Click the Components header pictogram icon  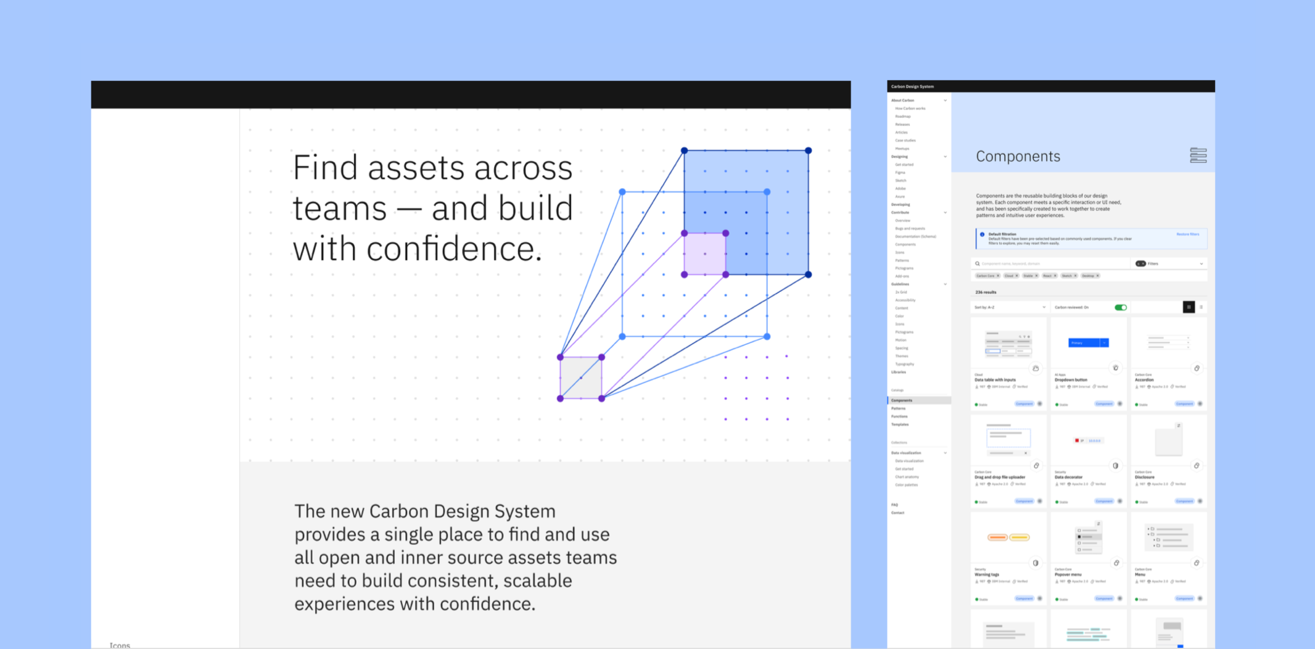pos(1198,155)
